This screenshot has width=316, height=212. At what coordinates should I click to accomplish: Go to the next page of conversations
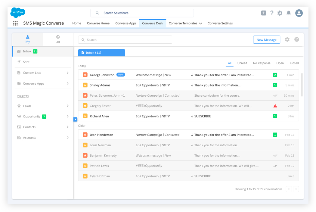(296, 189)
